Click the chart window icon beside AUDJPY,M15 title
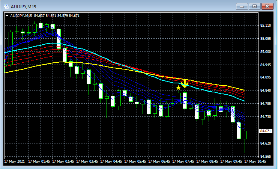 pyautogui.click(x=6, y=7)
